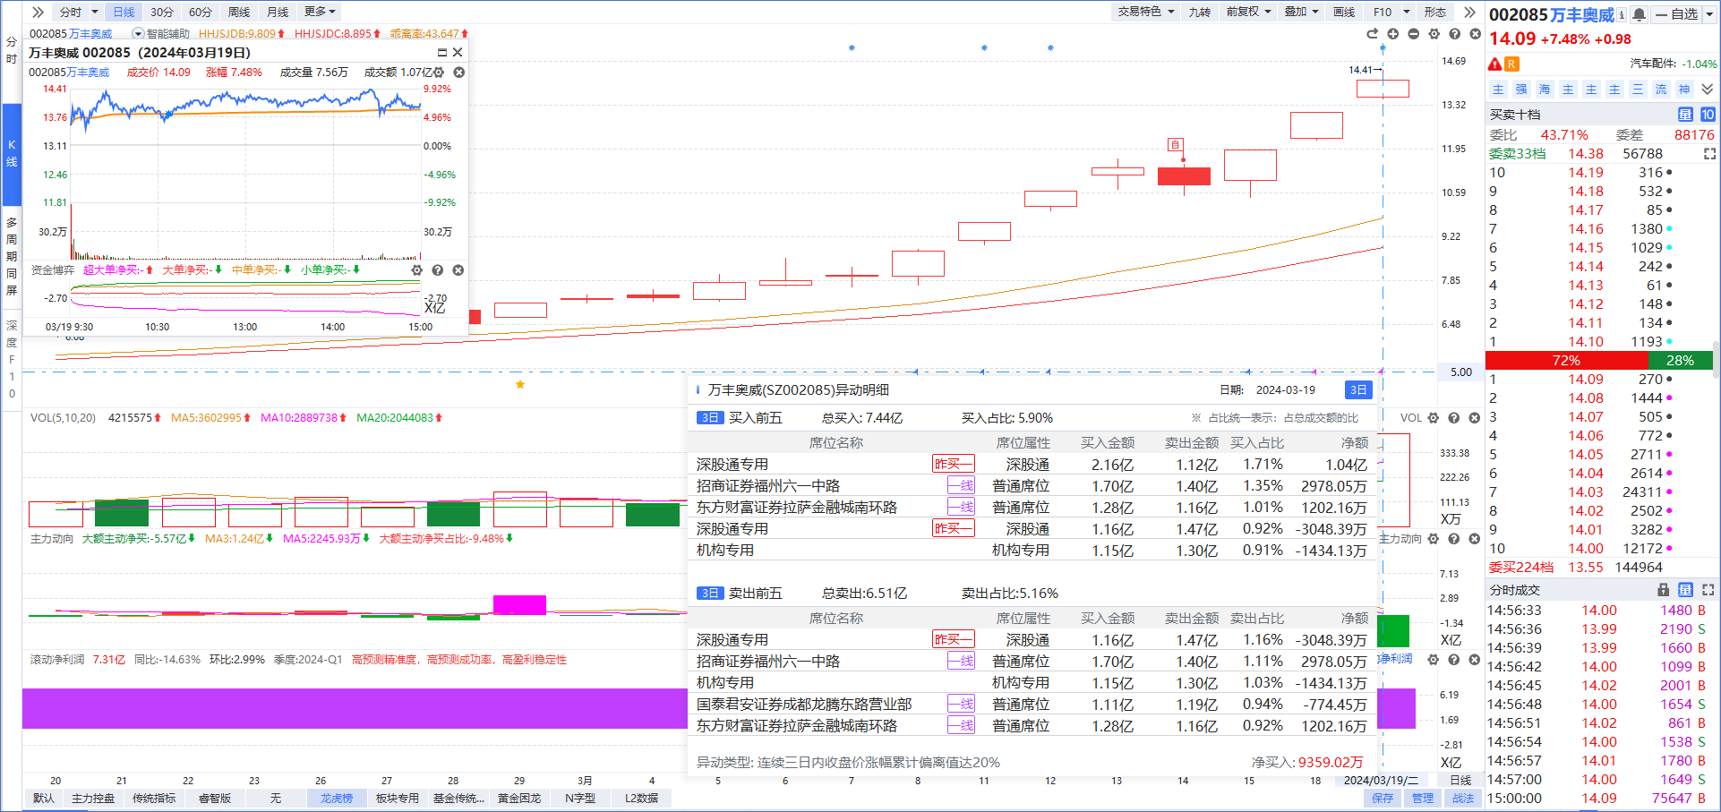The image size is (1721, 812).
Task: Click the bell alert icon in the quote panel
Action: point(1639,14)
